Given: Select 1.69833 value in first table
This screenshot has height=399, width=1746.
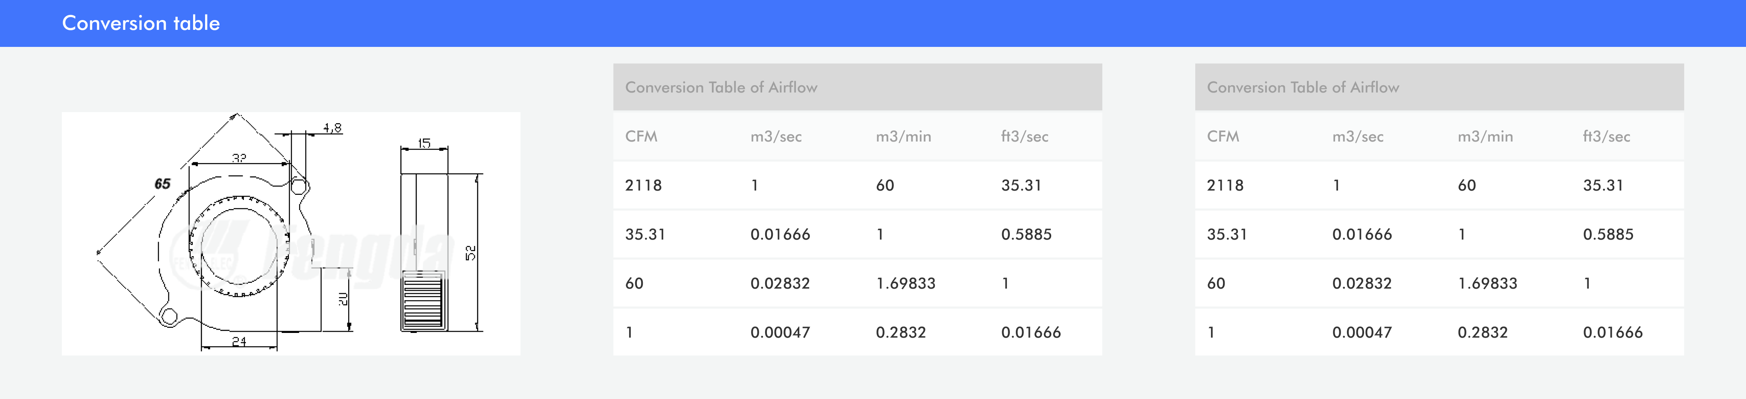Looking at the screenshot, I should click(x=905, y=283).
